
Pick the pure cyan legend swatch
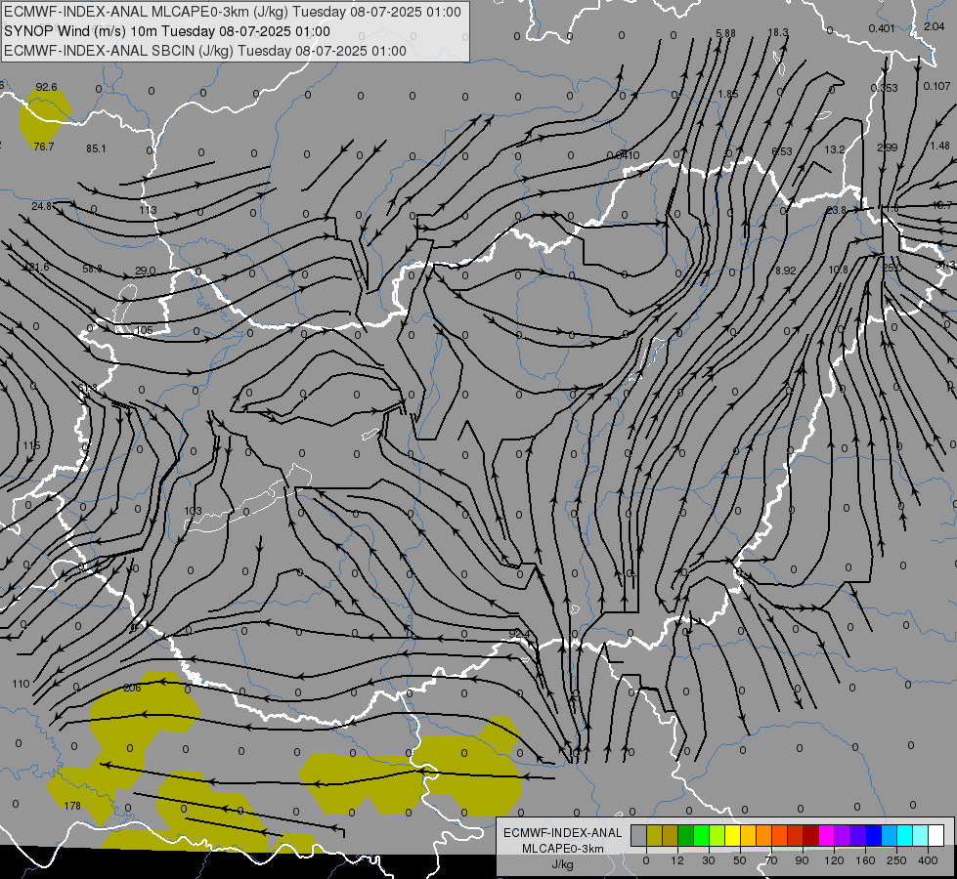click(x=904, y=835)
